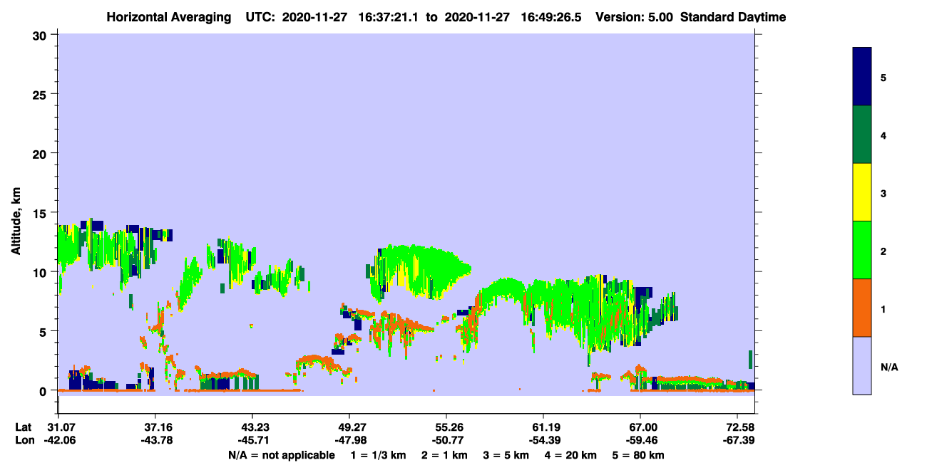The image size is (927, 475).
Task: Click the '5 = 80 km' caption
Action: (637, 455)
